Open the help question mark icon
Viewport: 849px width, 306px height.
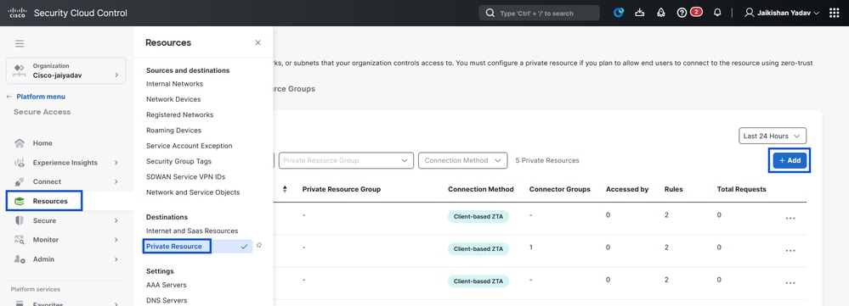click(x=682, y=13)
